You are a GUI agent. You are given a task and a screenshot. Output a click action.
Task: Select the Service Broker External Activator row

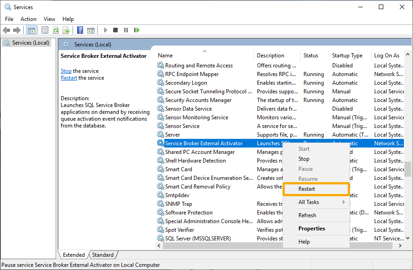pos(280,143)
